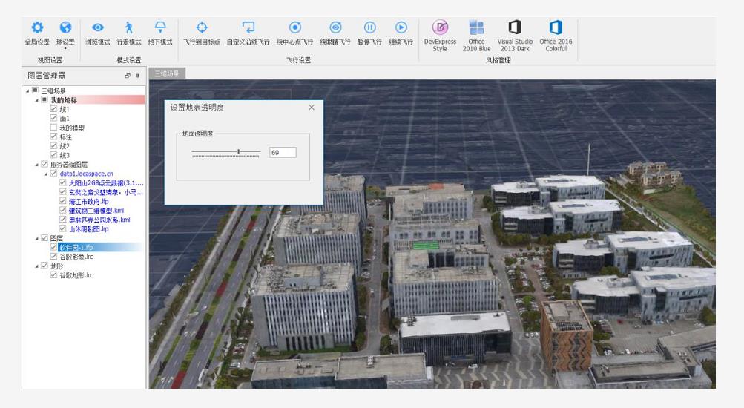
Task: Apply the Visual Studio 2013 Dark style
Action: (514, 36)
